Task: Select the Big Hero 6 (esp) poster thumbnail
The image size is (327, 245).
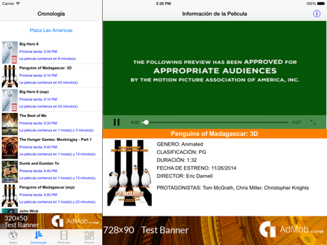Action: tap(10, 100)
